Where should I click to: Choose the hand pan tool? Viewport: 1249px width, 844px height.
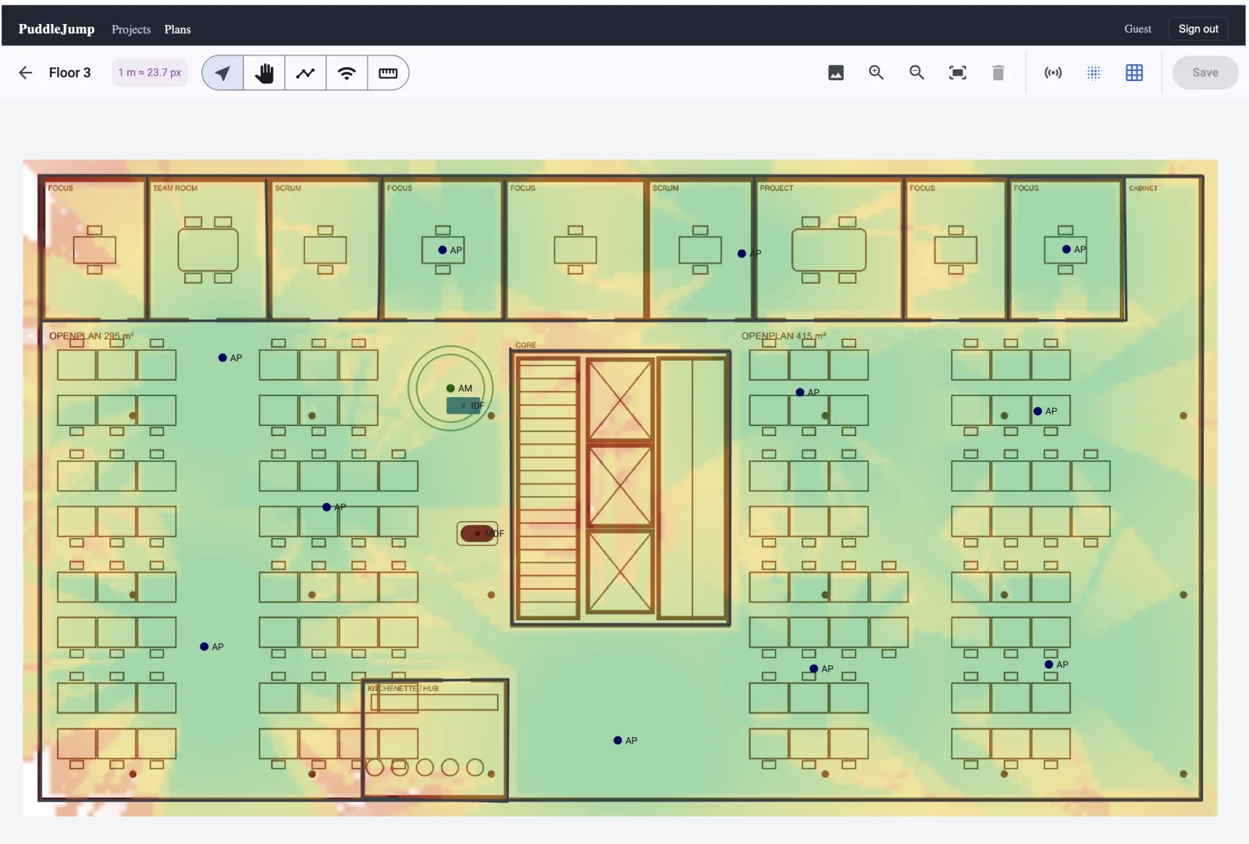[264, 73]
